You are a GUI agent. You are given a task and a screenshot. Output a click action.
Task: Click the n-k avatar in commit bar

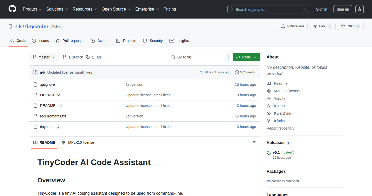(x=35, y=72)
